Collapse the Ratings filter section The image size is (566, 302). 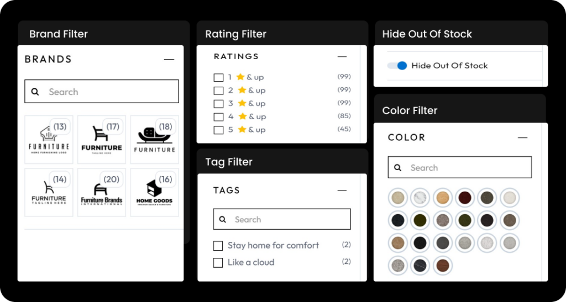coord(342,56)
